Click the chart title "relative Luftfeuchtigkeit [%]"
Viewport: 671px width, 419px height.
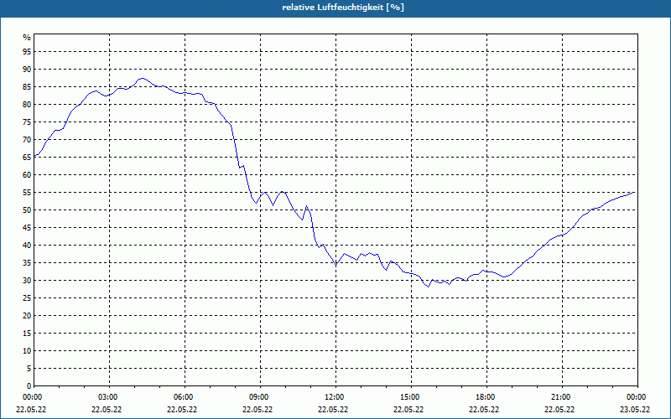[343, 8]
